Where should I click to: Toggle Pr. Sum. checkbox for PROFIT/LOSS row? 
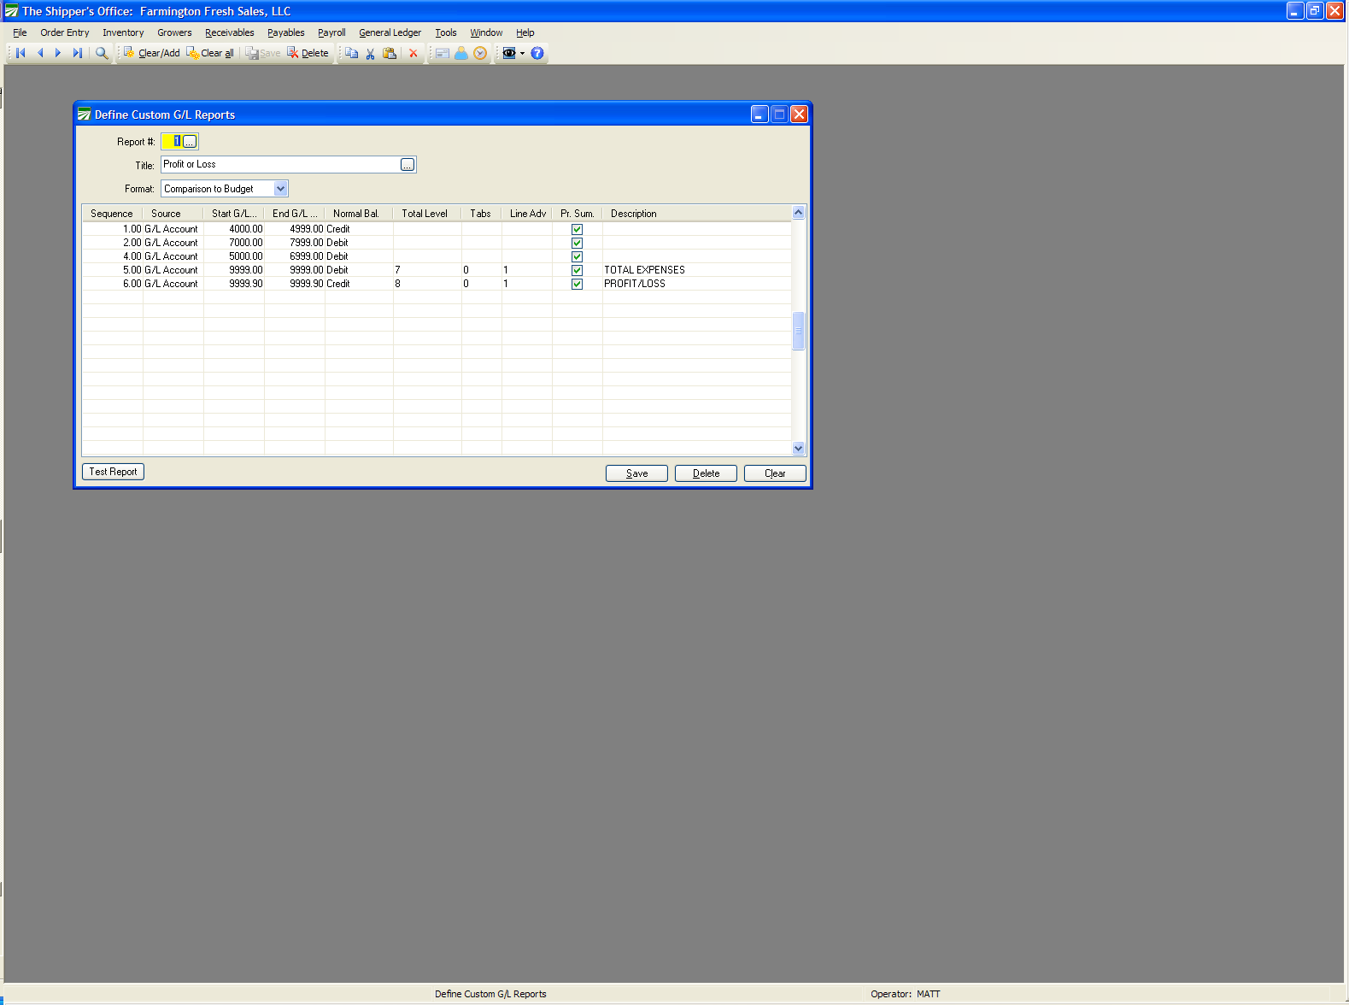(x=577, y=284)
